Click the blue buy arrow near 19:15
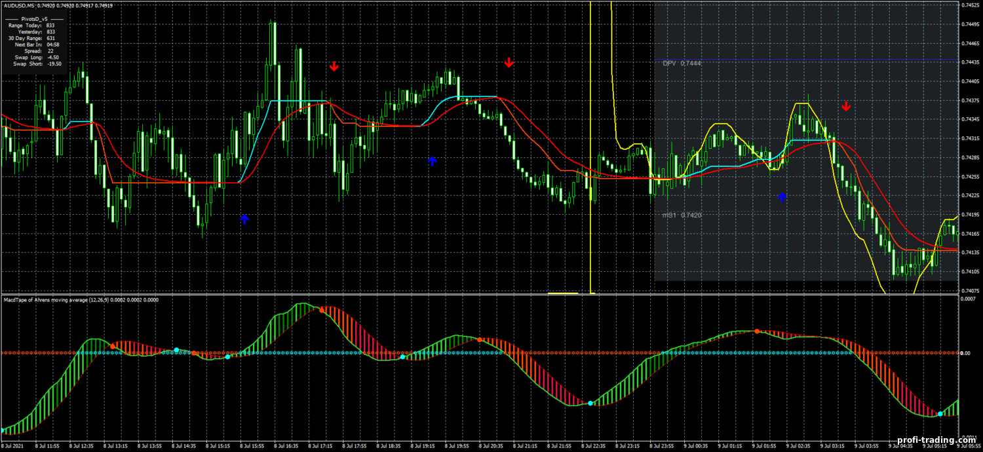 (x=432, y=160)
